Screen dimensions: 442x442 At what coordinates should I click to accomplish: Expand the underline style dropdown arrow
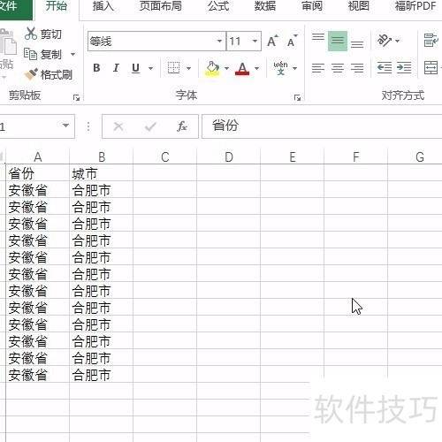coord(150,68)
